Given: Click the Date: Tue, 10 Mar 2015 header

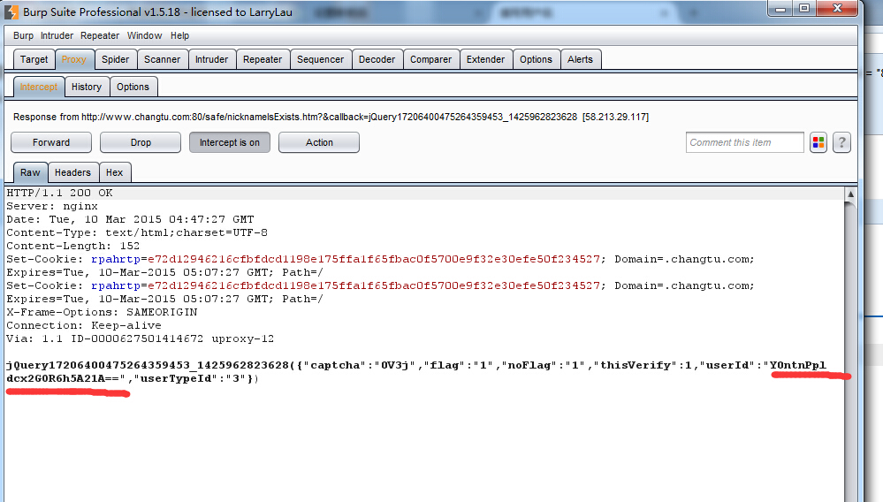Looking at the screenshot, I should 130,219.
